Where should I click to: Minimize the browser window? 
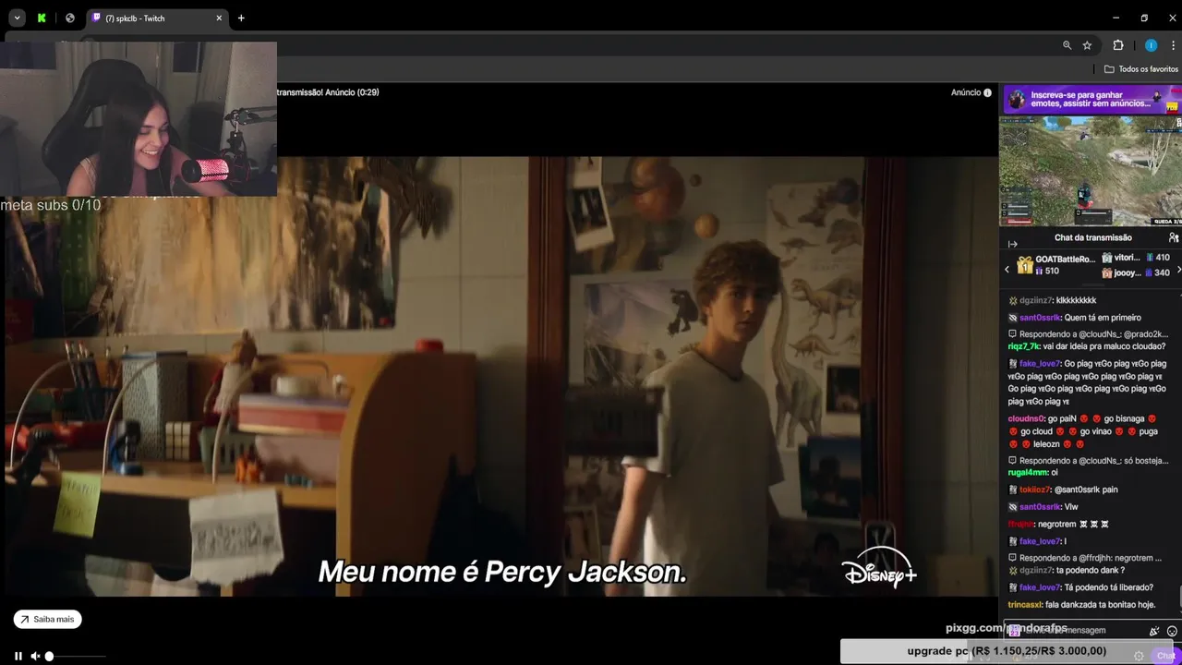coord(1116,18)
